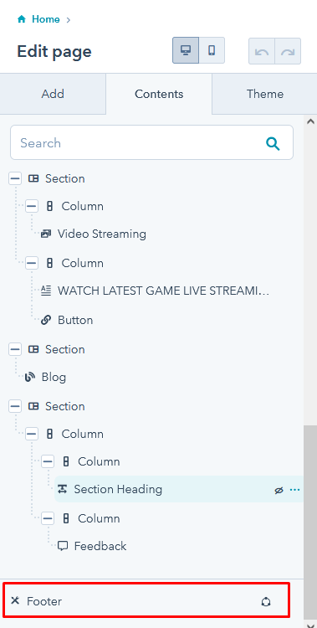The height and width of the screenshot is (628, 317).
Task: Collapse the first Section node
Action: pos(15,178)
